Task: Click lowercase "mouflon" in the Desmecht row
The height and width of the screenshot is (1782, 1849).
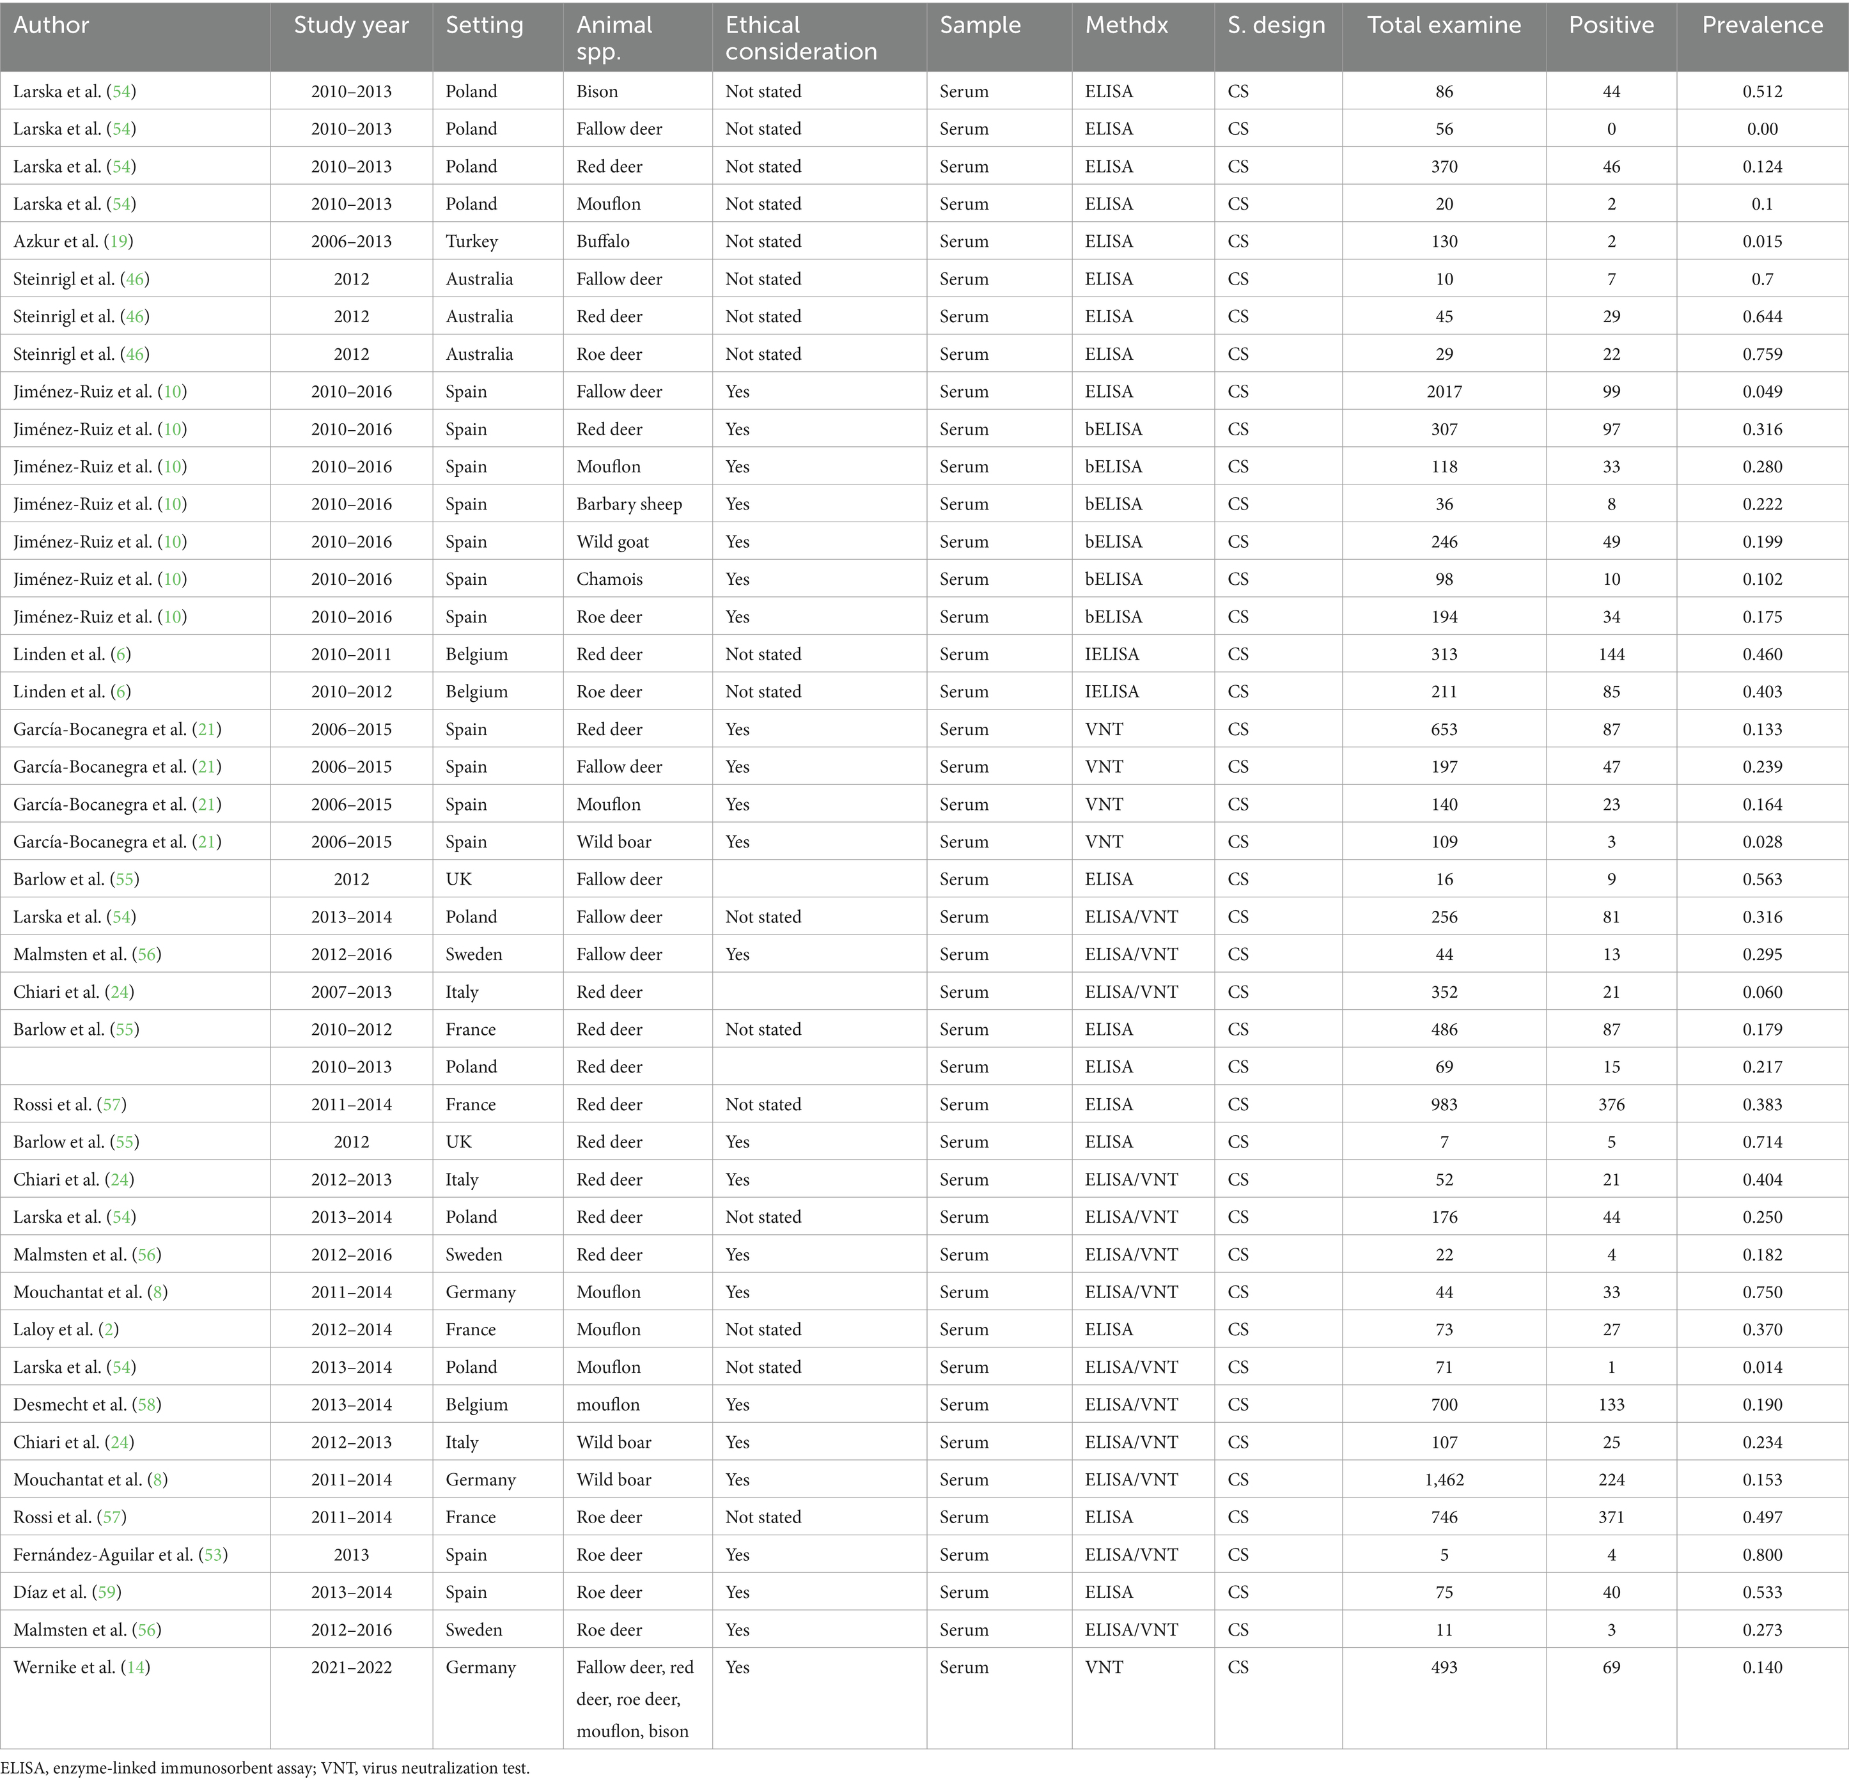Action: (607, 1405)
